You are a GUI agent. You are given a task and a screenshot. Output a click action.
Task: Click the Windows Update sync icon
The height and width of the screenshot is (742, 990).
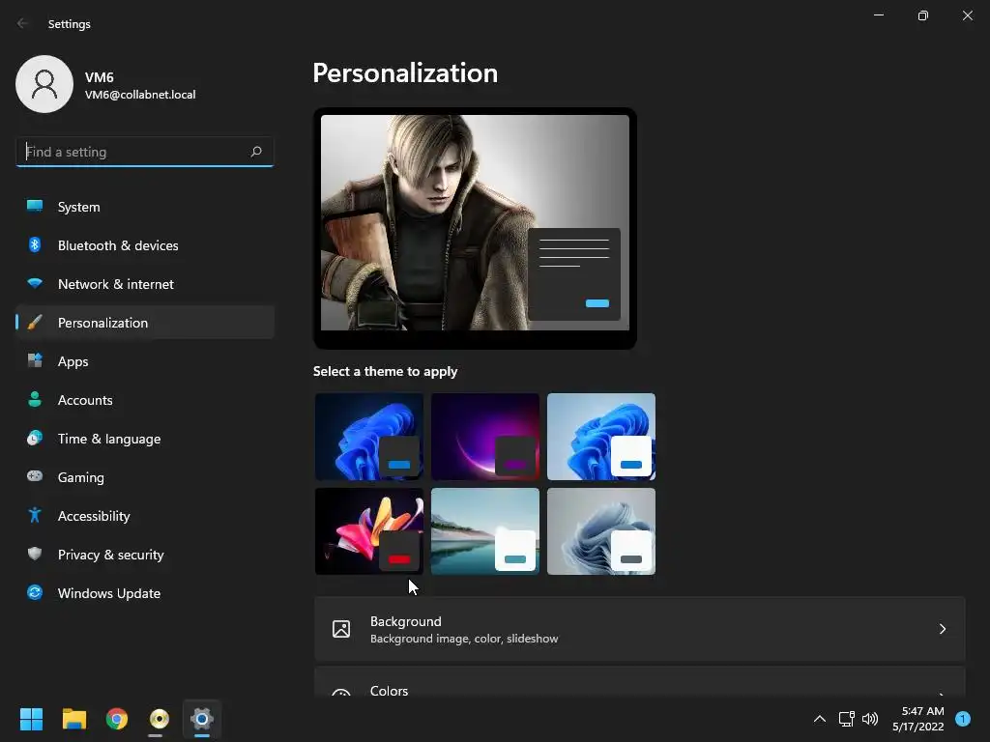tap(35, 592)
